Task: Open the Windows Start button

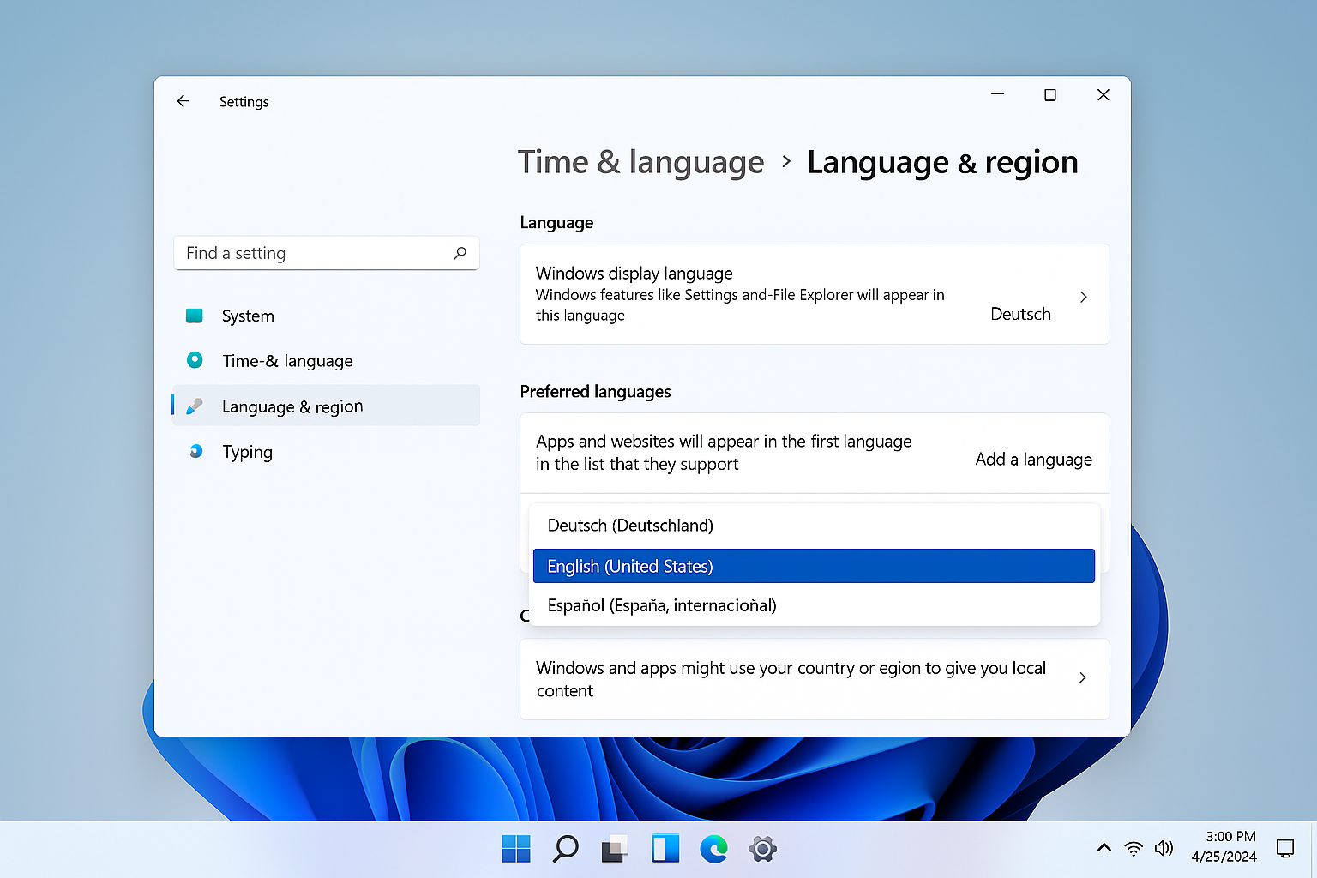Action: pos(516,849)
